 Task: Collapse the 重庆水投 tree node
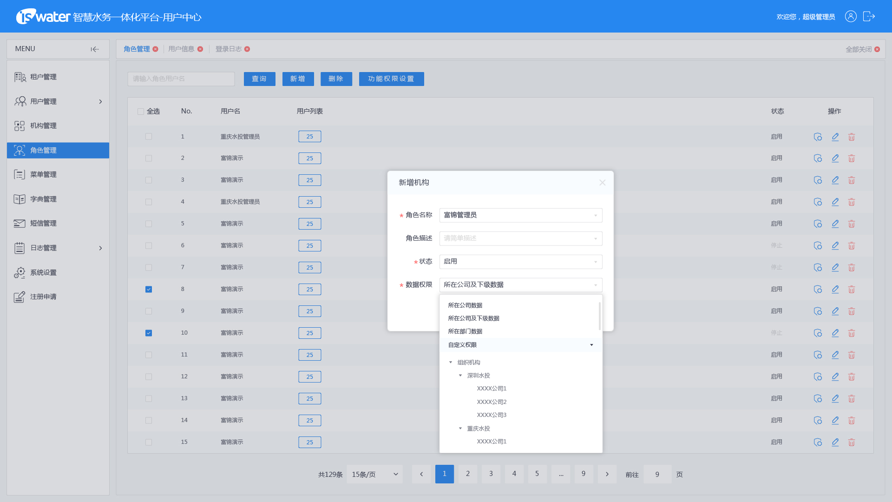pos(460,429)
